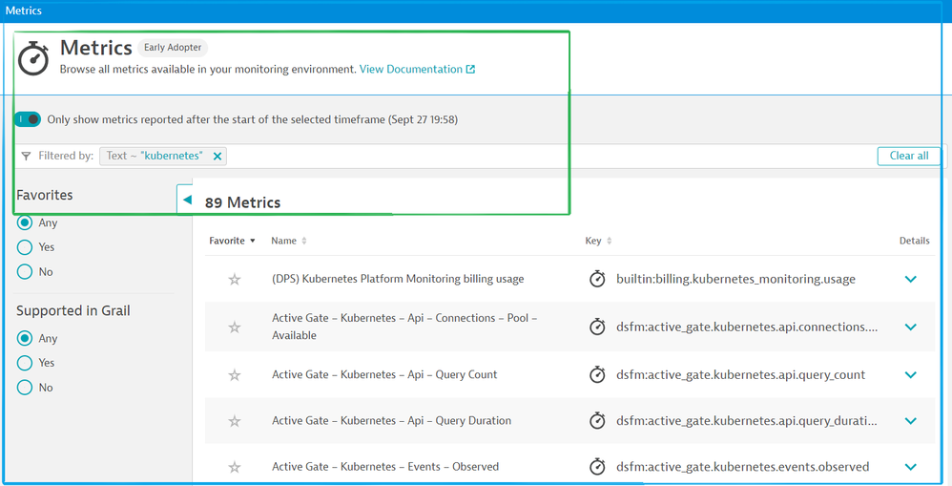Screen dimensions: 952x486
Task: Expand details for billing usage metric
Action: click(910, 280)
